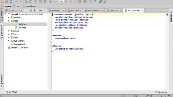Open the Project panel gear settings
173x97 pixels.
(x=40, y=11)
